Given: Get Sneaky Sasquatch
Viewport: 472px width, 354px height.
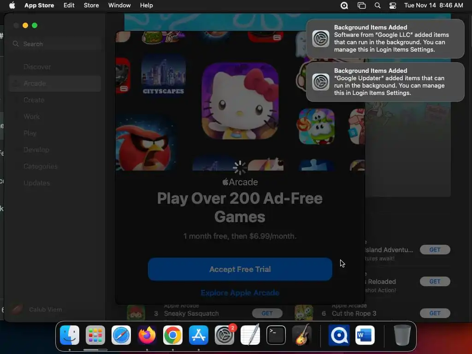Looking at the screenshot, I should (267, 313).
